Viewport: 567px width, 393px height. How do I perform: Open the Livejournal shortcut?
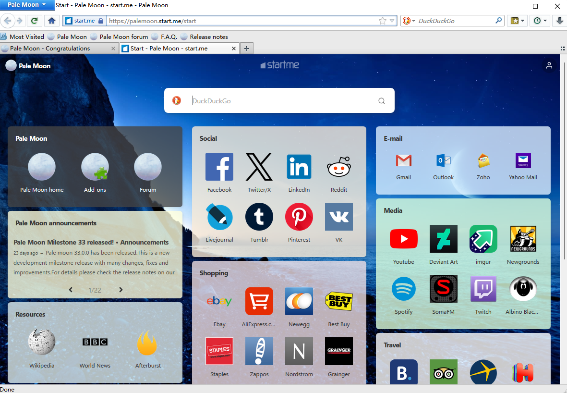click(x=219, y=217)
